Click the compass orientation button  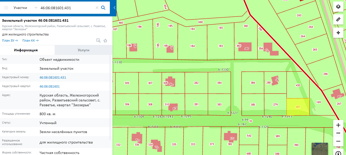click(338, 153)
